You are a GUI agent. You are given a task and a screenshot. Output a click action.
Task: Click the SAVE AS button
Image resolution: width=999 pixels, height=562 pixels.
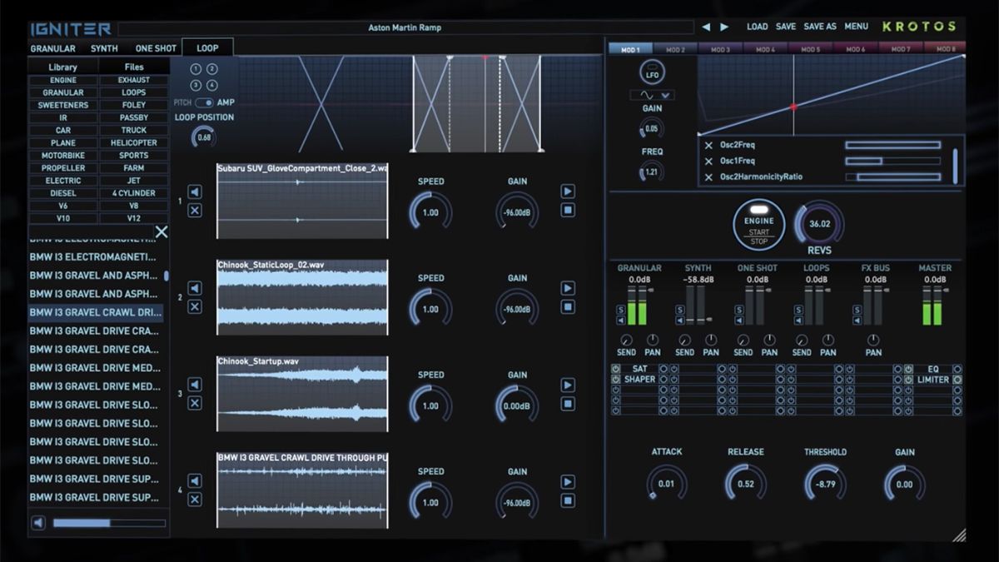click(820, 27)
